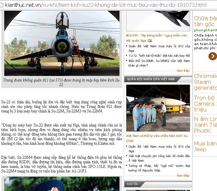The width and height of the screenshot is (217, 191).
Task: Click the address bar URL field
Action: pos(106,5)
